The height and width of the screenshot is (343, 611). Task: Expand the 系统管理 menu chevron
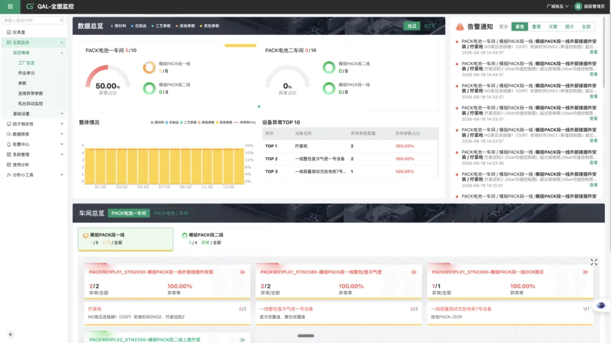pos(62,155)
